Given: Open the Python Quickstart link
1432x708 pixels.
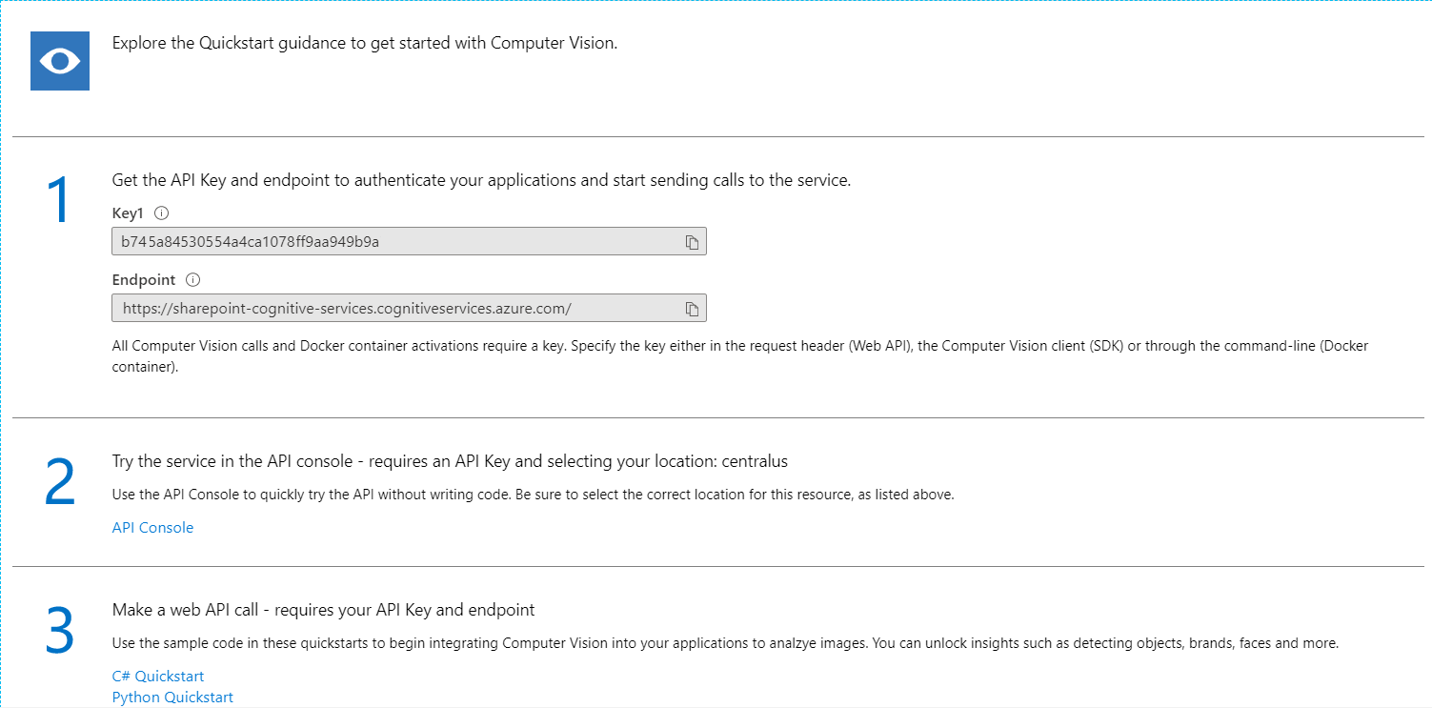Looking at the screenshot, I should coord(172,698).
